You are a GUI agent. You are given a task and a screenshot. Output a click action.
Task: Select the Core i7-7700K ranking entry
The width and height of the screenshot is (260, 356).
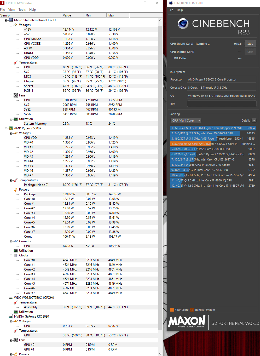(x=213, y=170)
